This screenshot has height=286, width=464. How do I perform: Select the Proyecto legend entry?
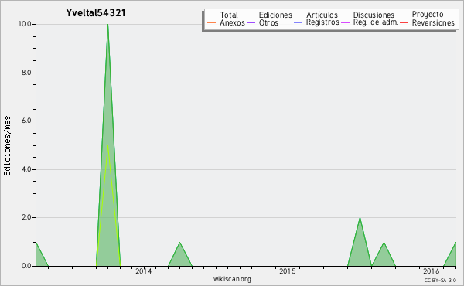[421, 15]
